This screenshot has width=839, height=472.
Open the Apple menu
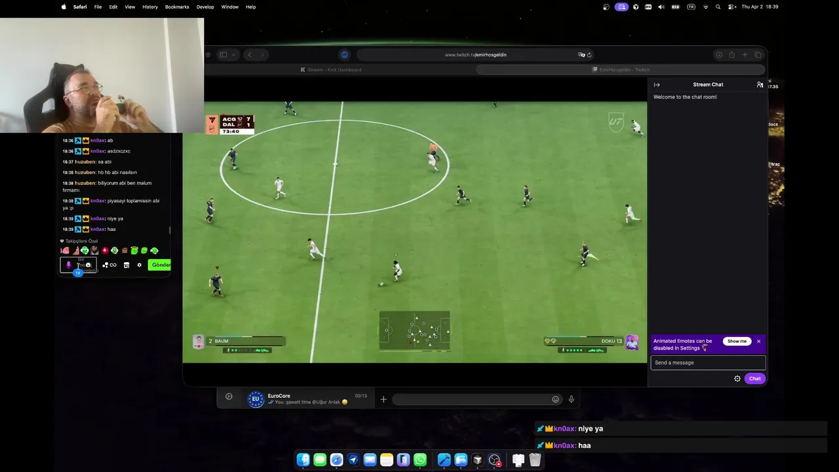(x=64, y=7)
